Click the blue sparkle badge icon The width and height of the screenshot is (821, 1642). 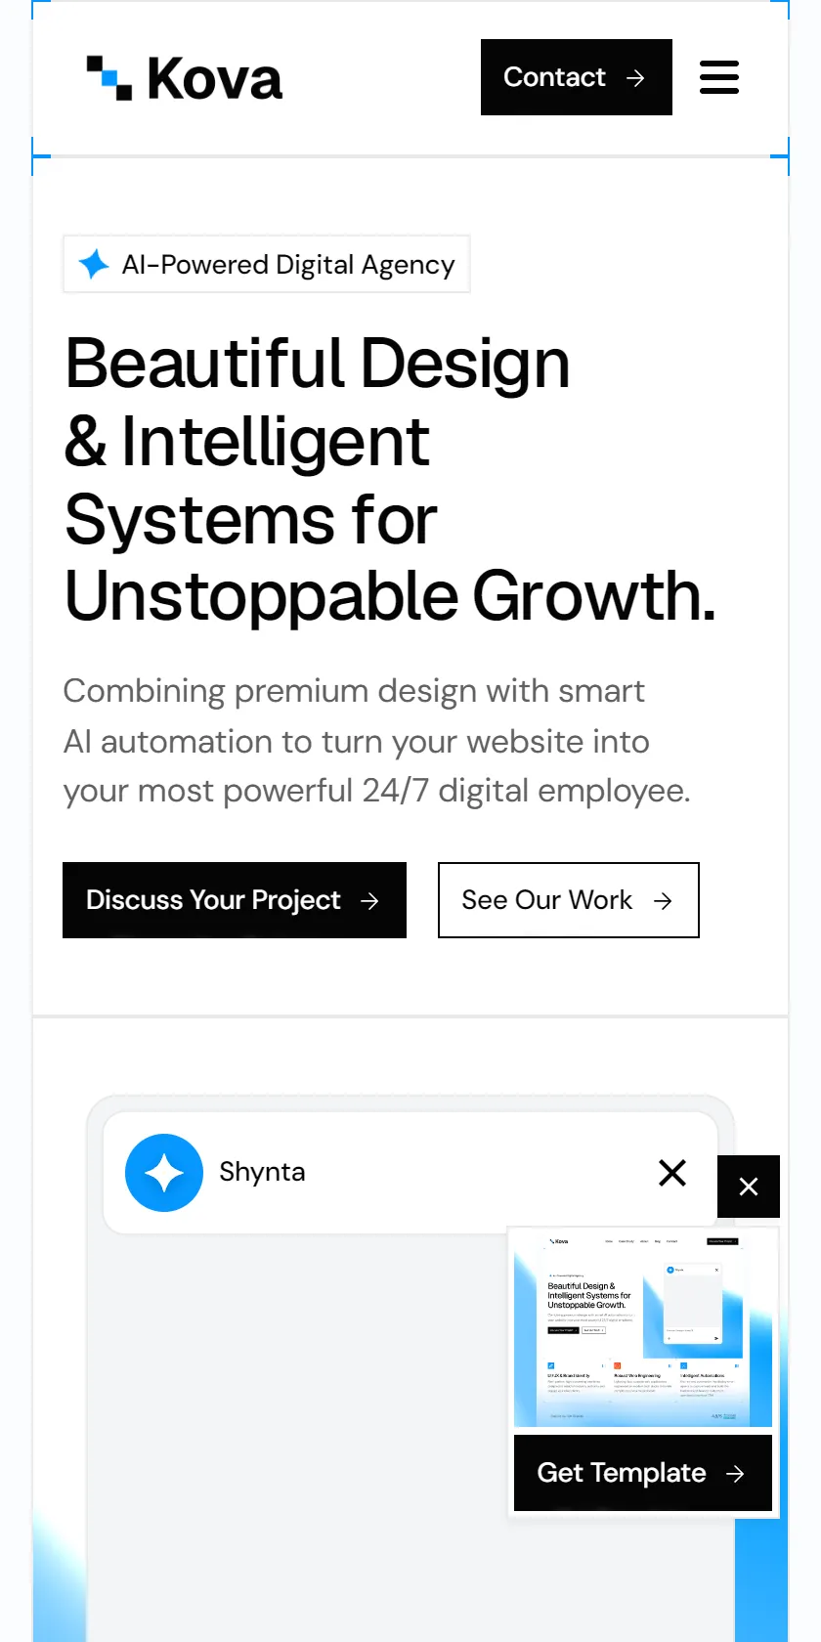[x=94, y=264]
